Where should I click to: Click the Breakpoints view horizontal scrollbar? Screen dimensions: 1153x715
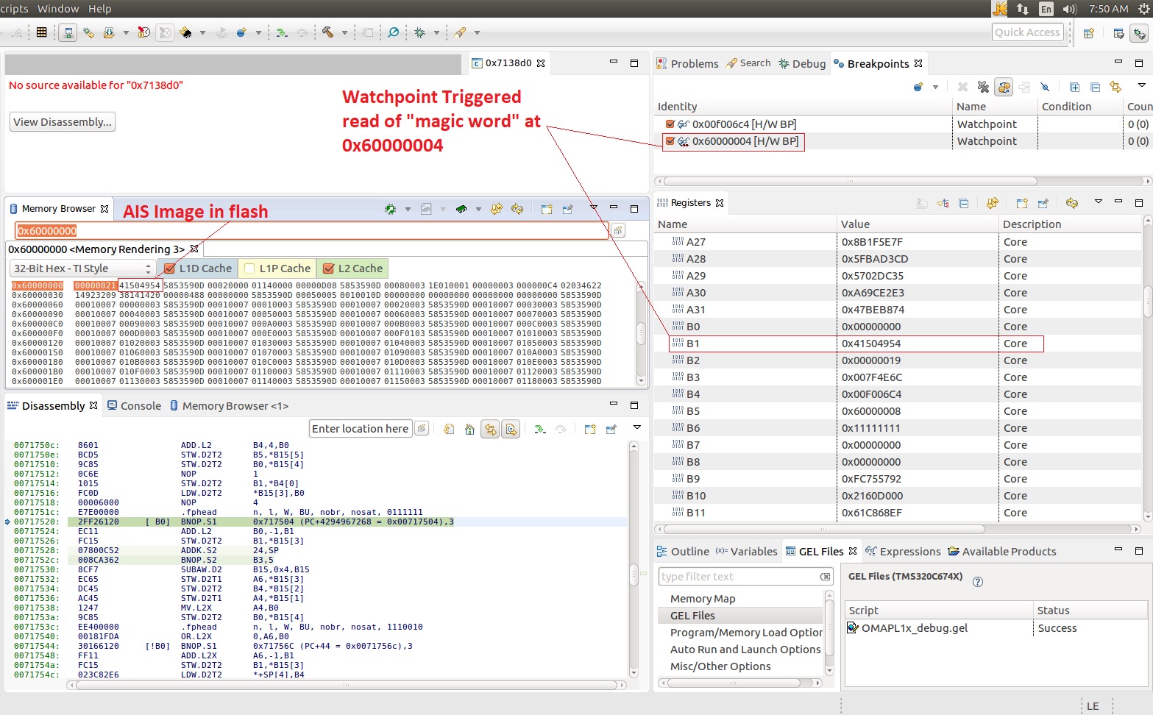tap(849, 181)
